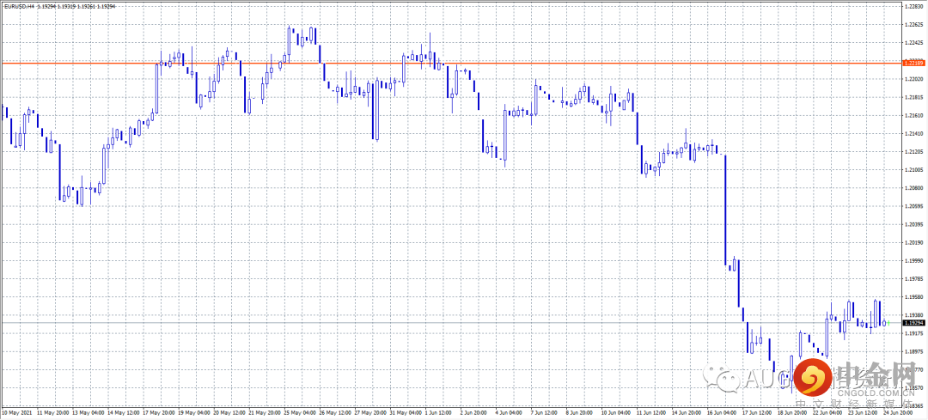This screenshot has width=928, height=420.
Task: Click the 1.22830 price scale label
Action: point(914,7)
